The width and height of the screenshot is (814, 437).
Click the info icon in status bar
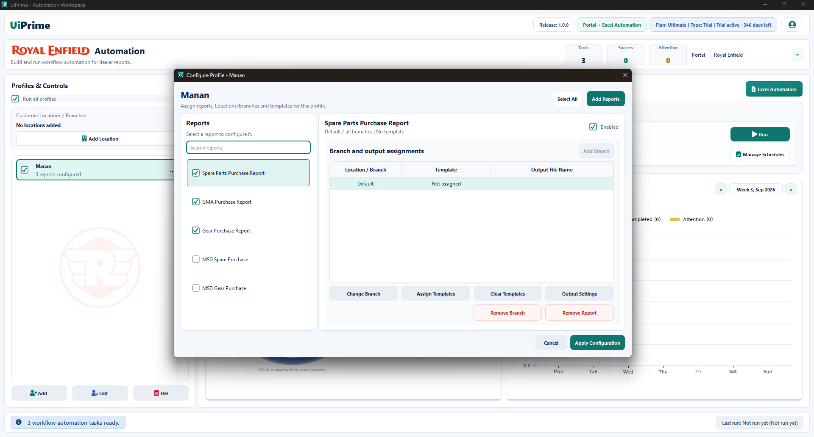click(19, 422)
